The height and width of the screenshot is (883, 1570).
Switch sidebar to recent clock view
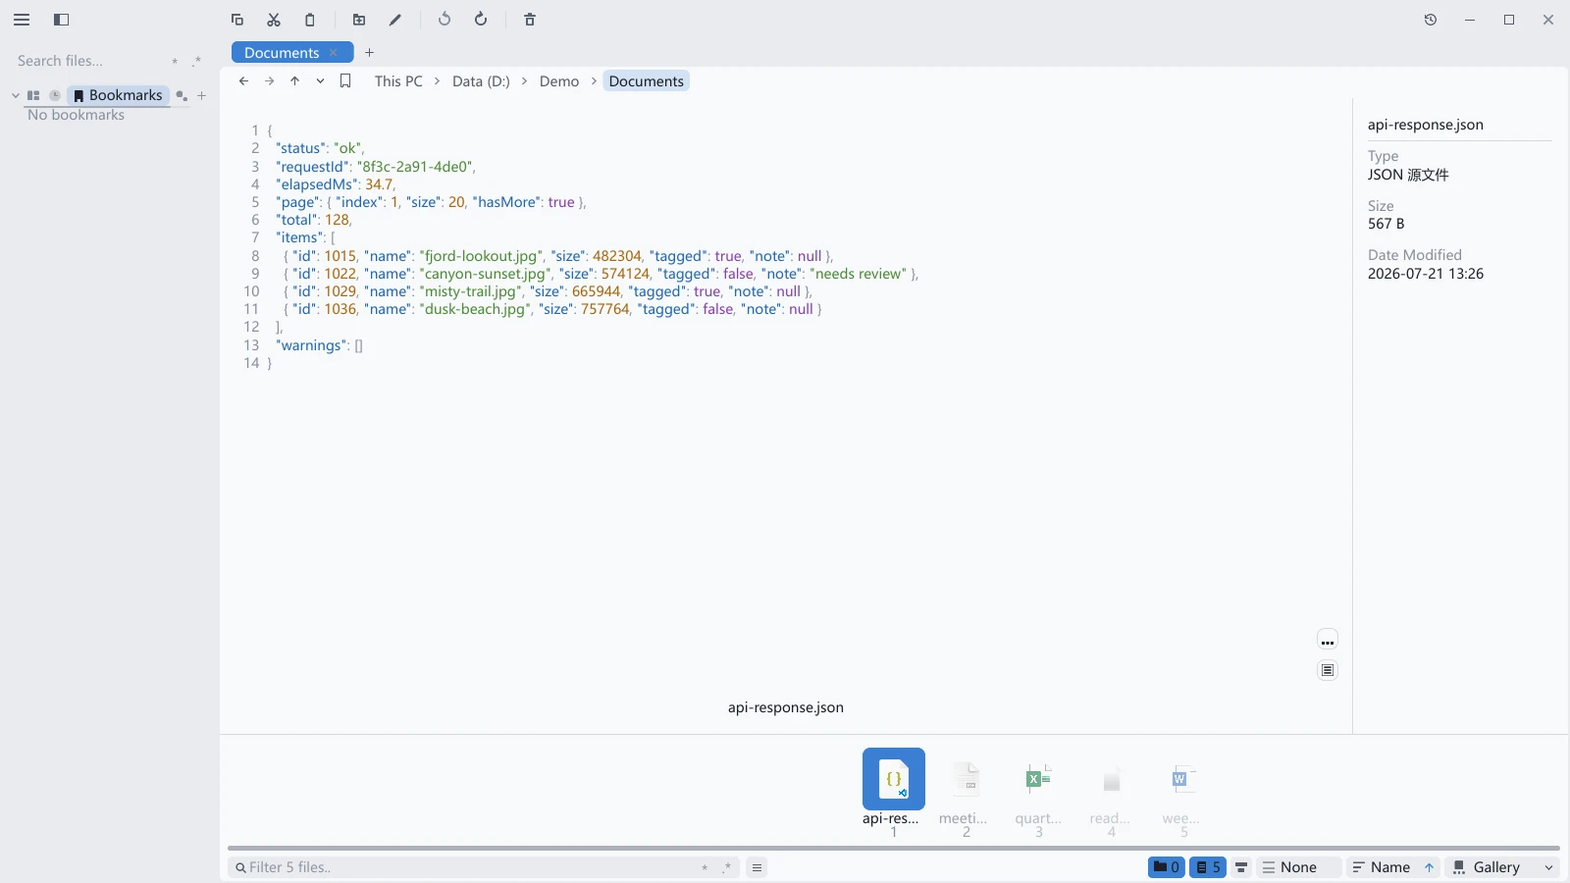pos(55,95)
